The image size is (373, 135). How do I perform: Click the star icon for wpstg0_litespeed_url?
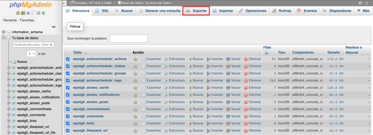[x=136, y=131]
